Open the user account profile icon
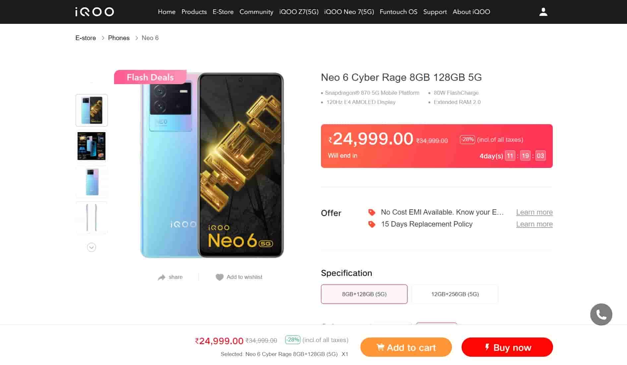Screen dimensions: 627x365 (x=543, y=12)
